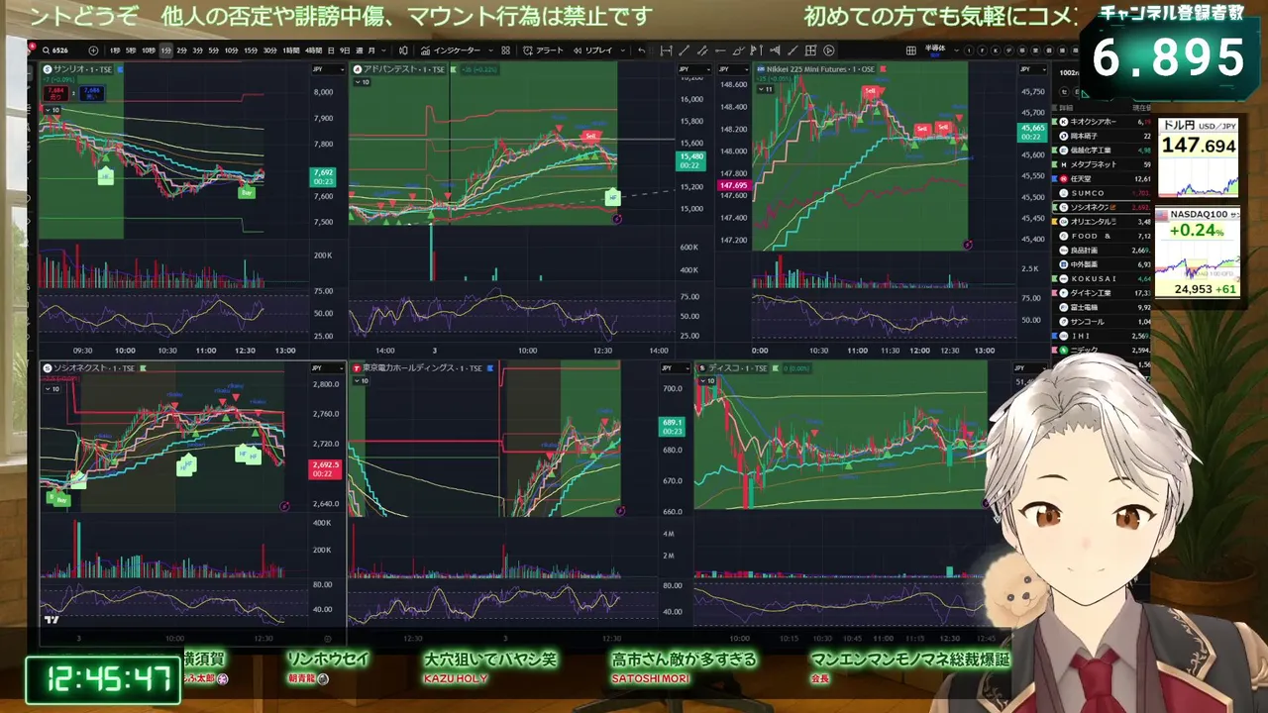Image resolution: width=1268 pixels, height=713 pixels.
Task: Select the 5秒 timeframe
Action: [131, 51]
